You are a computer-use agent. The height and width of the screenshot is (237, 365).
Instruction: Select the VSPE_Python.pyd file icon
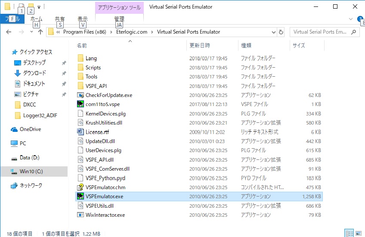[80, 178]
